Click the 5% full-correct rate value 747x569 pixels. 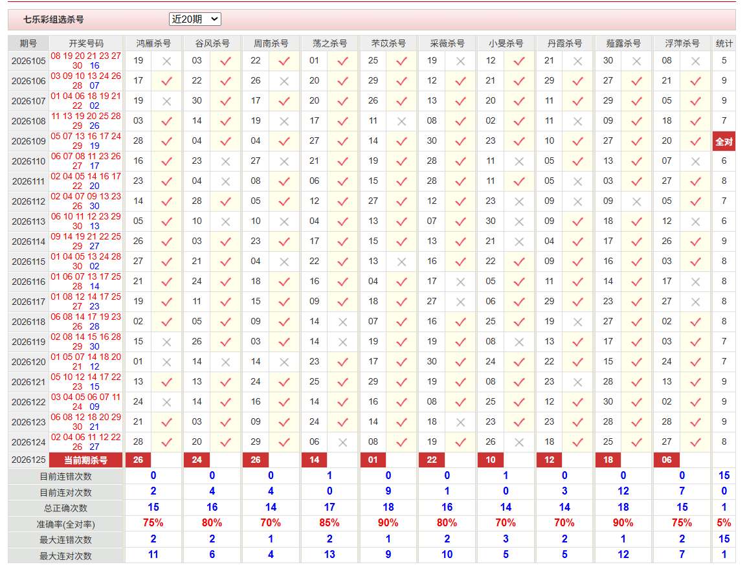[x=724, y=523]
